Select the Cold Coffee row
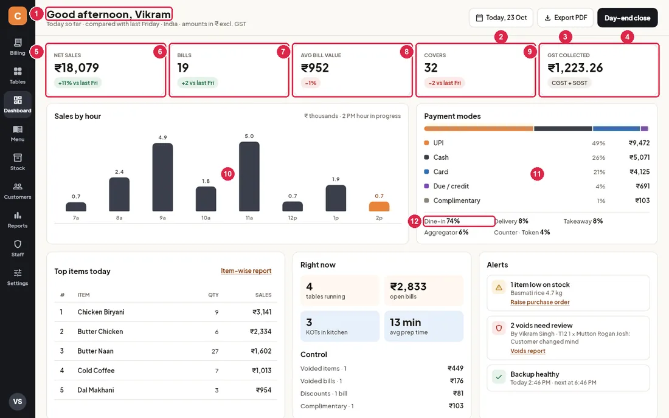 165,371
